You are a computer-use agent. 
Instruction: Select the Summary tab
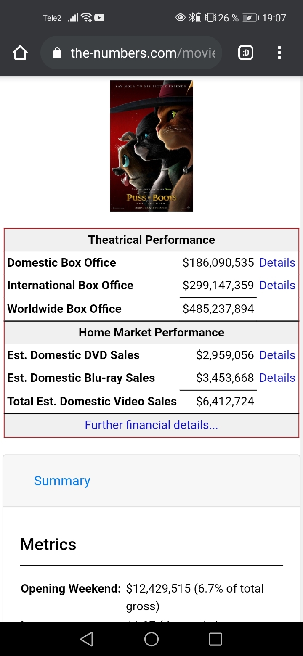(62, 481)
